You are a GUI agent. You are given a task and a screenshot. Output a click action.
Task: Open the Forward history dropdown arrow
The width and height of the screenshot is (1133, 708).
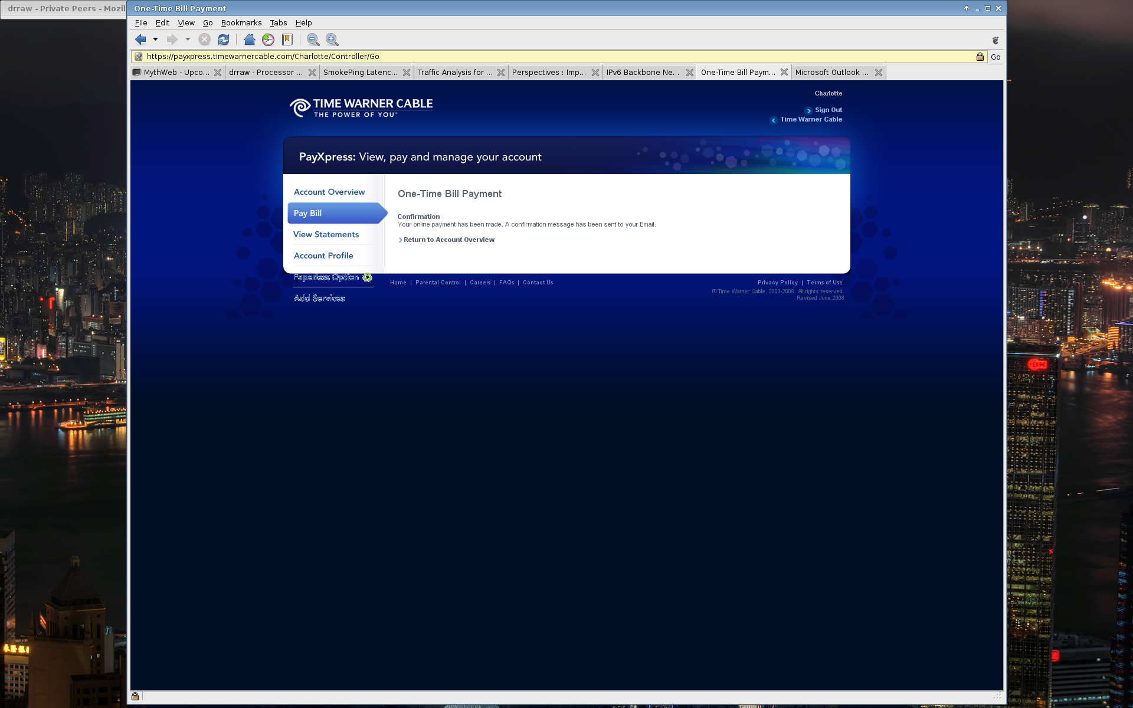pyautogui.click(x=188, y=40)
